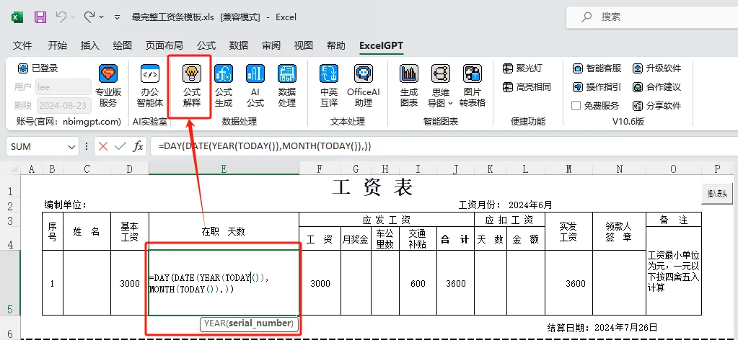The image size is (738, 340).
Task: Open the 文件 menu tab
Action: click(22, 45)
